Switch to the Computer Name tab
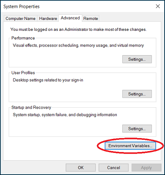The height and width of the screenshot is (175, 165). 20,19
